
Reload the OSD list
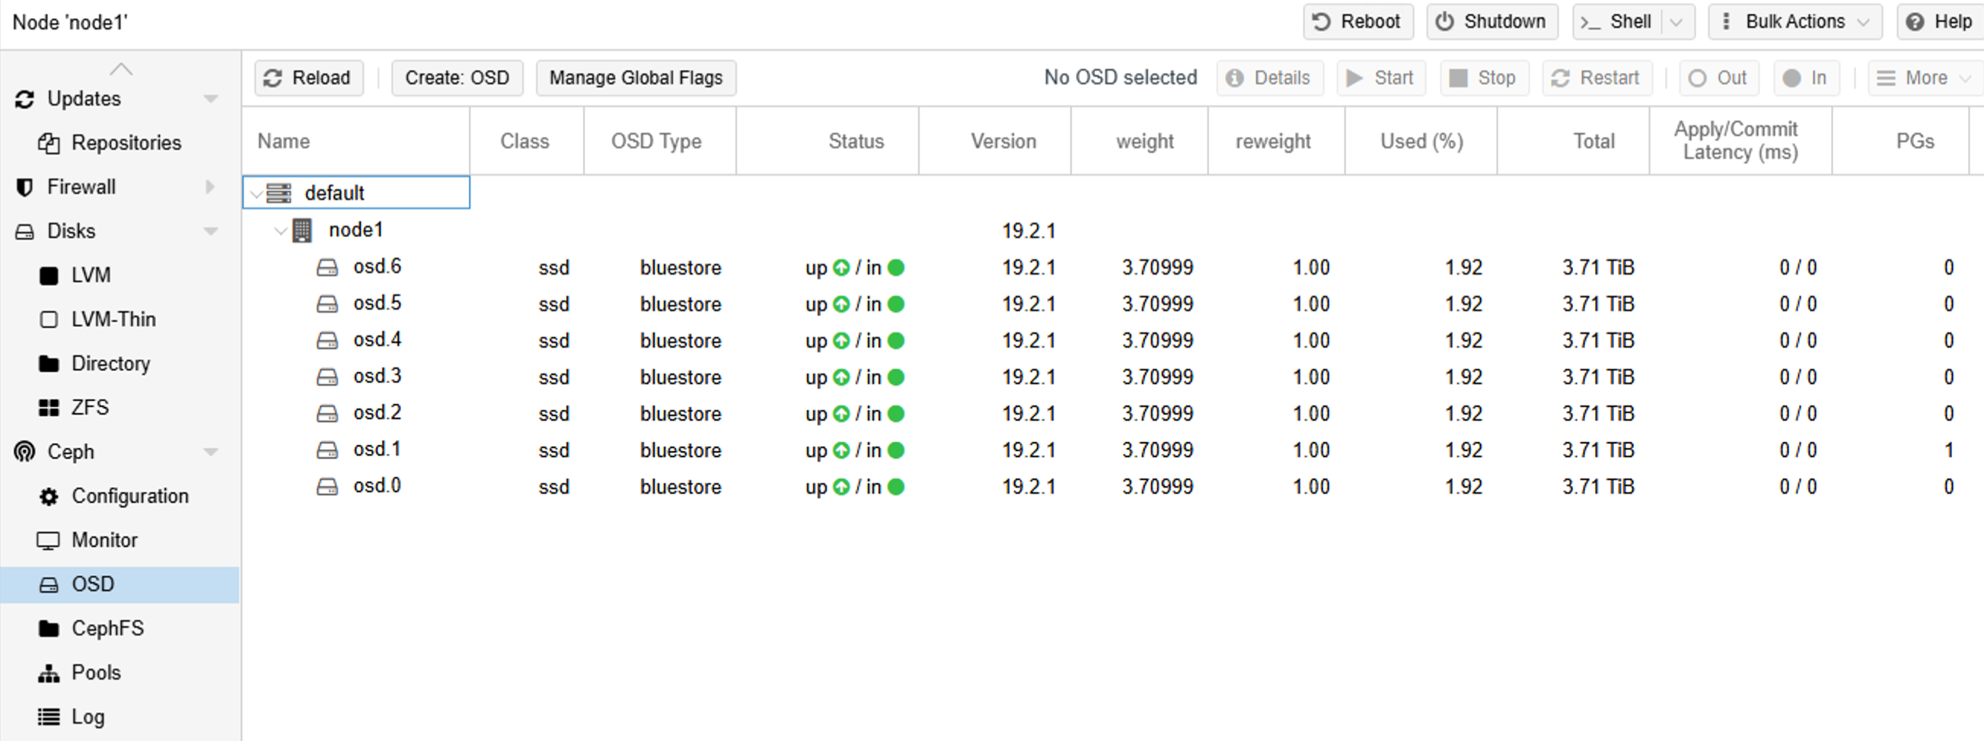click(308, 78)
